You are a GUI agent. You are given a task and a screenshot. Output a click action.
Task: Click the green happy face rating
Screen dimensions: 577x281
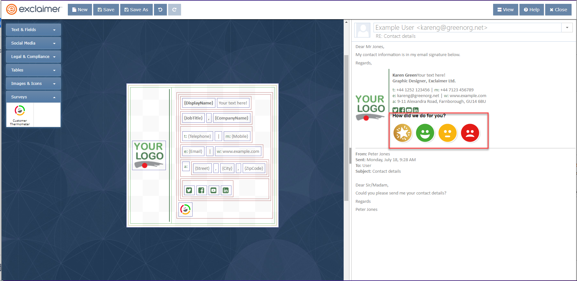tap(425, 133)
